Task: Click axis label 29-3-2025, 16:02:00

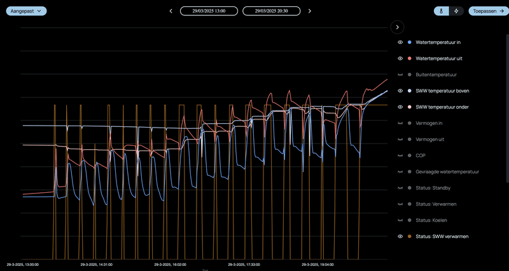Action: 170,265
